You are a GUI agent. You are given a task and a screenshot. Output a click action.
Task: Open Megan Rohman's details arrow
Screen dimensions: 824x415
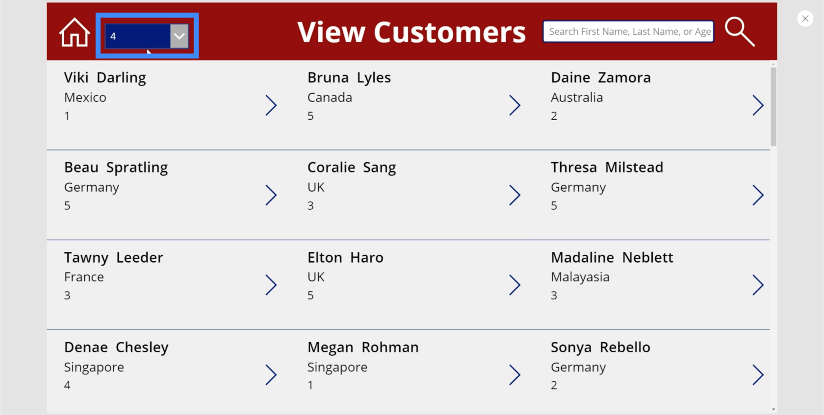pyautogui.click(x=515, y=375)
